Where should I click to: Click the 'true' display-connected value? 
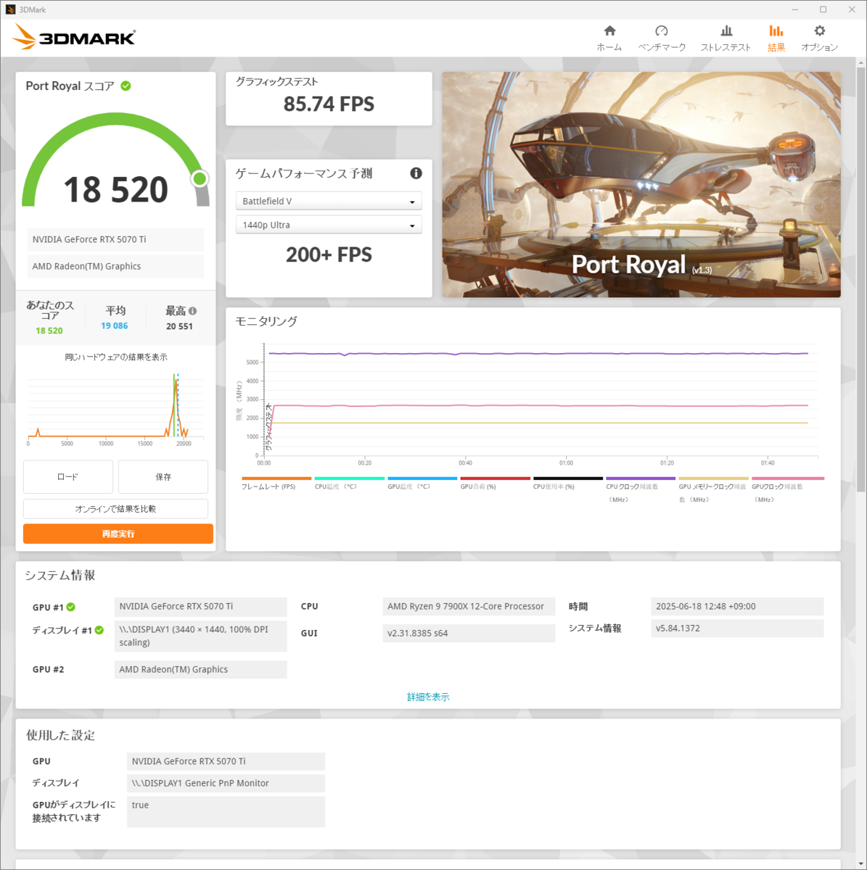[226, 811]
